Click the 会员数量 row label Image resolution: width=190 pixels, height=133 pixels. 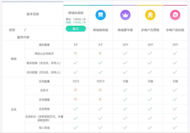click(44, 82)
